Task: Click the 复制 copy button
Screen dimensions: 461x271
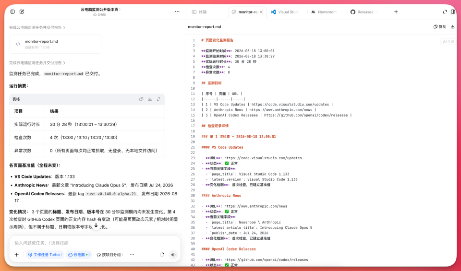Action: click(440, 27)
